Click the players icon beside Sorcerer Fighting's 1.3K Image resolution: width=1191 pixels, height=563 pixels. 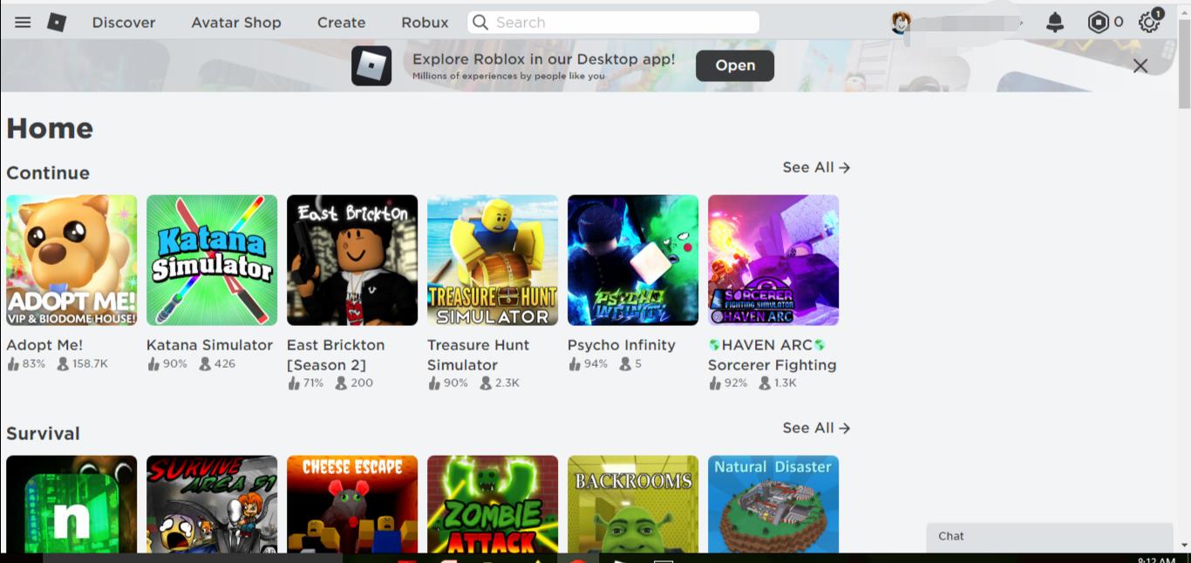pyautogui.click(x=765, y=383)
